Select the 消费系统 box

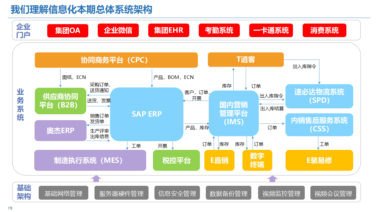325,30
